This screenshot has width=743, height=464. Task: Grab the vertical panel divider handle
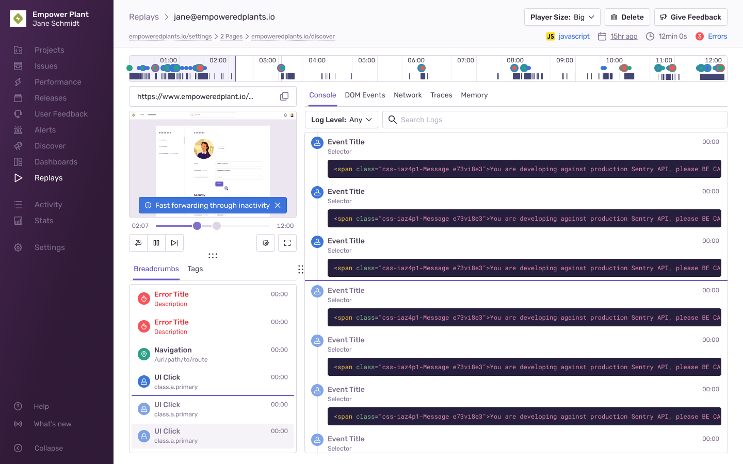pyautogui.click(x=301, y=269)
